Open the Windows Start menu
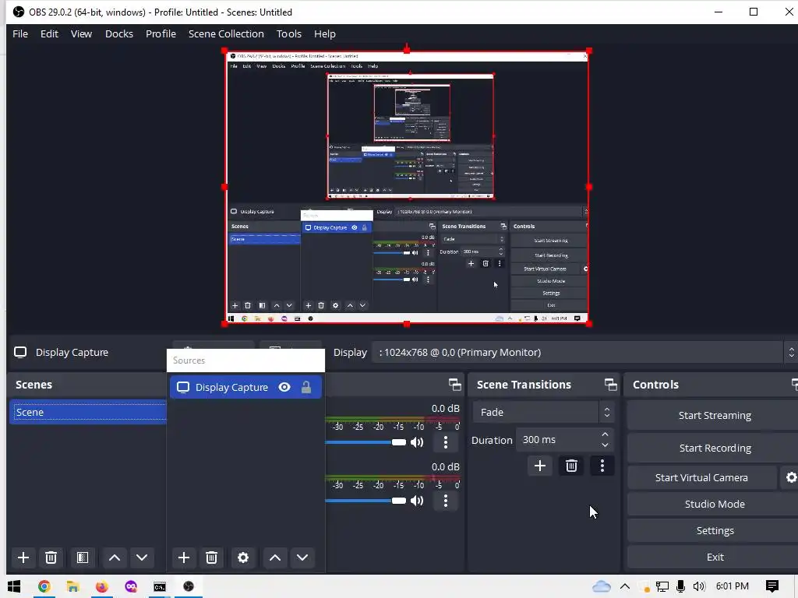Screen dimensions: 798x598 tap(14, 586)
